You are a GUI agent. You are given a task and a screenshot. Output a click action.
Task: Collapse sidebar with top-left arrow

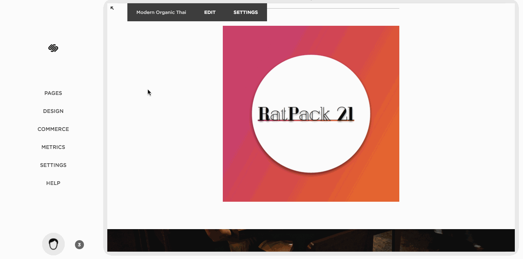[112, 8]
